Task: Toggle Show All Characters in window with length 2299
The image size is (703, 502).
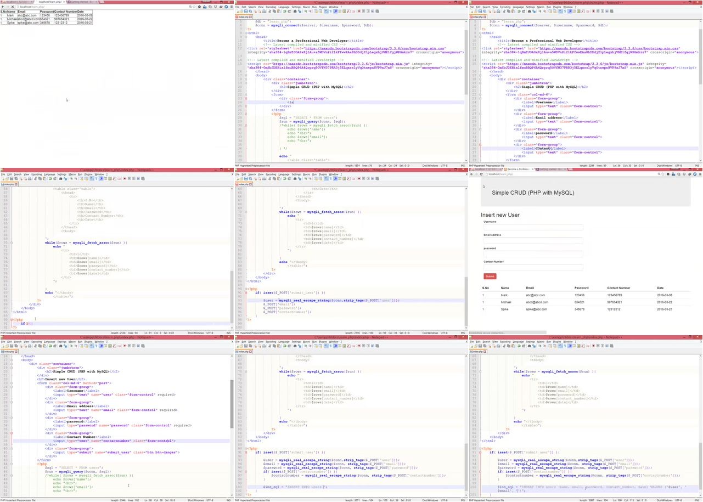Action: (565, 11)
